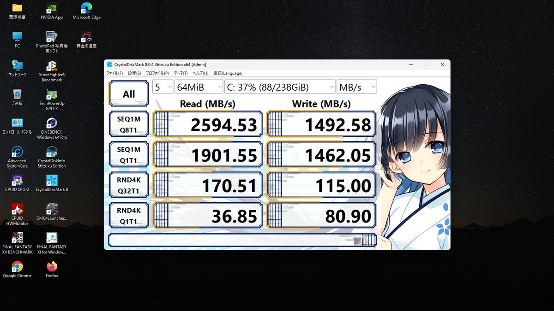Open the プロファイル(P) menu
Viewport: 554px width, 311px height.
pos(157,73)
